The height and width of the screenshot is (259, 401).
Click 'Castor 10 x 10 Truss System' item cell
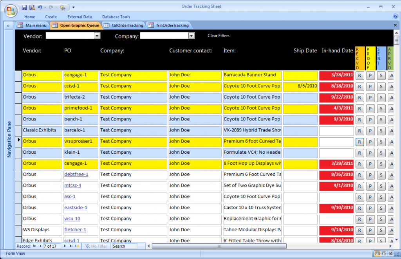point(252,208)
